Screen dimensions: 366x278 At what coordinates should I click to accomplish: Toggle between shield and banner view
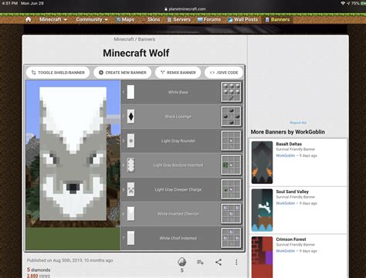(x=58, y=73)
